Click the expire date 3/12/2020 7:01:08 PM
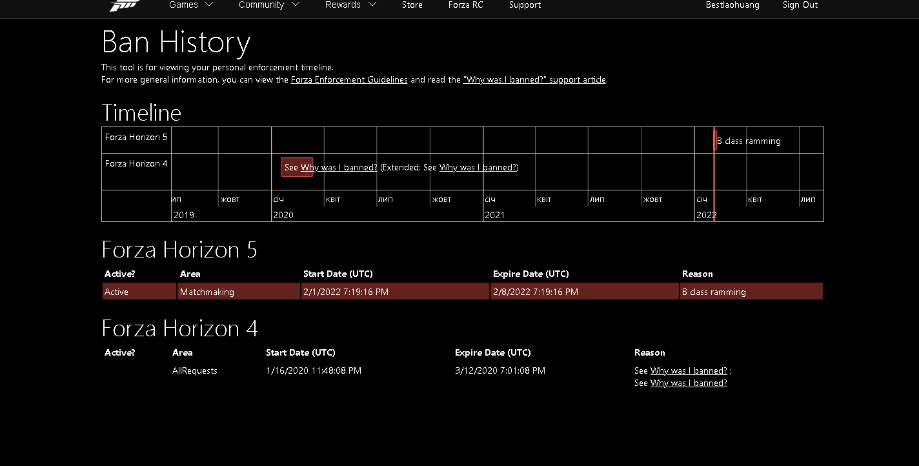 click(500, 371)
